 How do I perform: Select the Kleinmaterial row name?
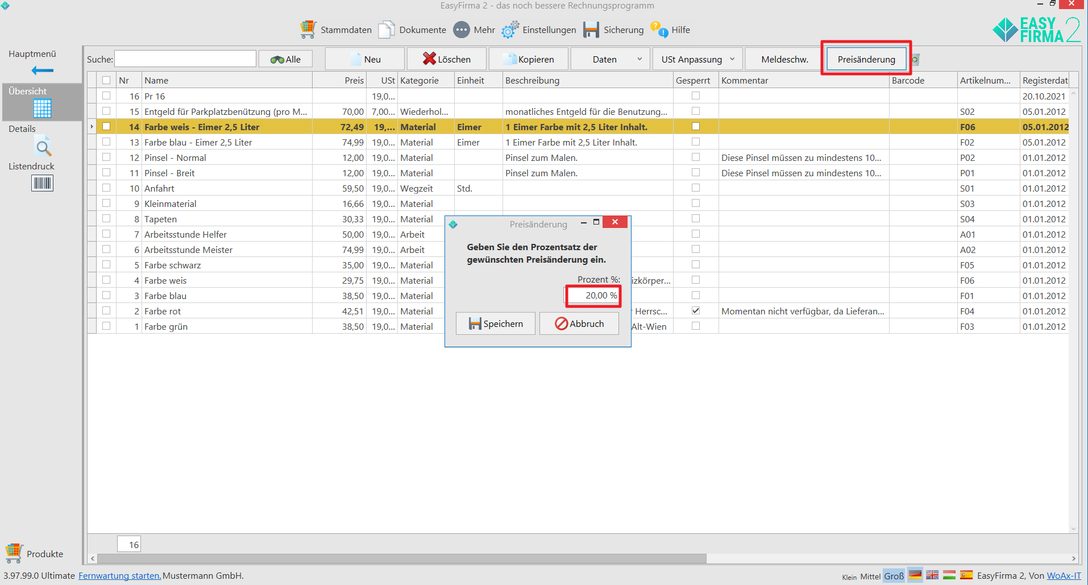pos(170,204)
